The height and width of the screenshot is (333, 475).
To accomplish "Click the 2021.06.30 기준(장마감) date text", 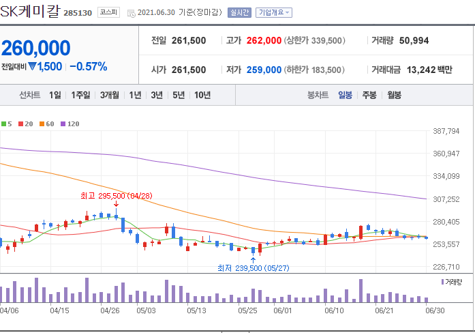I will [180, 12].
